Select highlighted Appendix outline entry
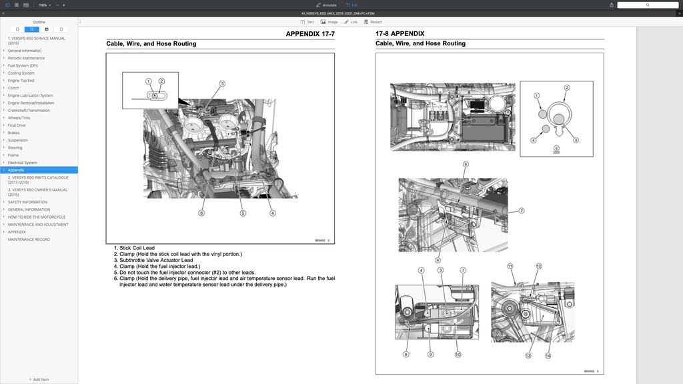The image size is (683, 384). tap(39, 170)
